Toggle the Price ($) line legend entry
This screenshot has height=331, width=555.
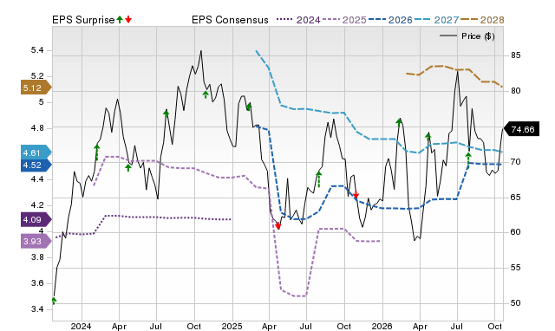tap(467, 36)
